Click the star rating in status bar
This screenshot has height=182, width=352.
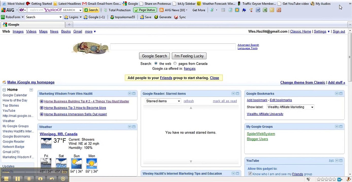(x=327, y=179)
